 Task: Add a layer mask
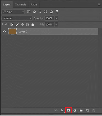[x=68, y=110]
